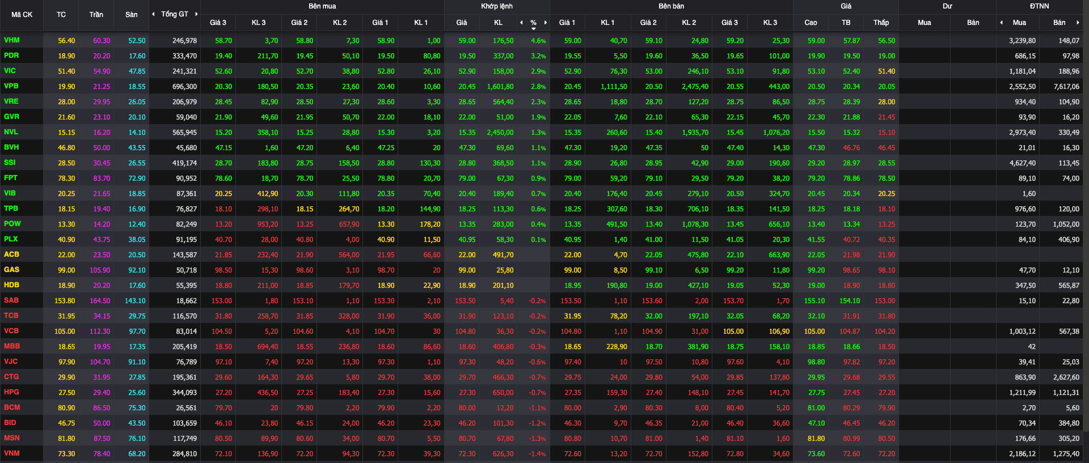Open stock symbol TCB

coord(11,316)
